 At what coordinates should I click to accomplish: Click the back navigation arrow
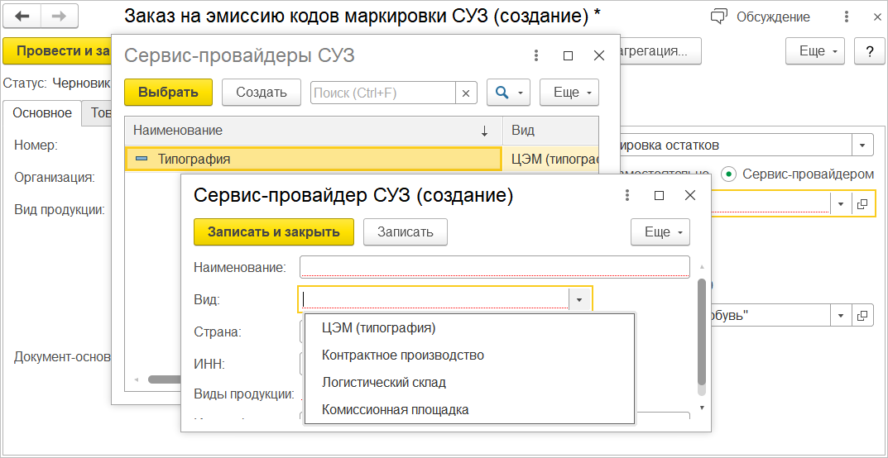point(23,17)
